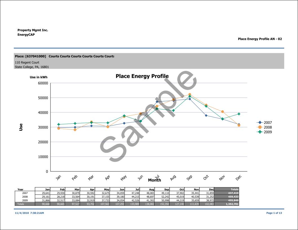Select the 2008 September peak data point
Screen dimensions: 298x230
190,94
